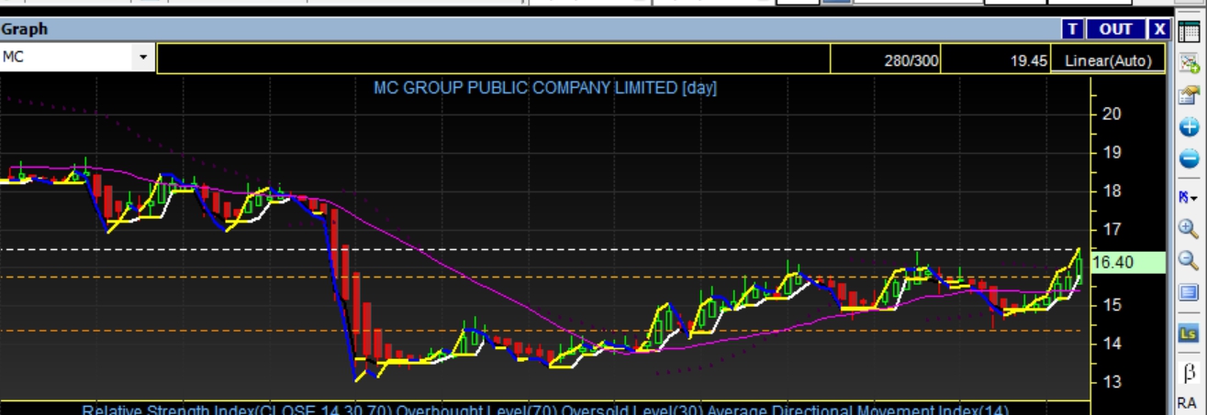Screen dimensions: 1207x415
Task: Click the Ls icon in sidebar
Action: pyautogui.click(x=1189, y=334)
